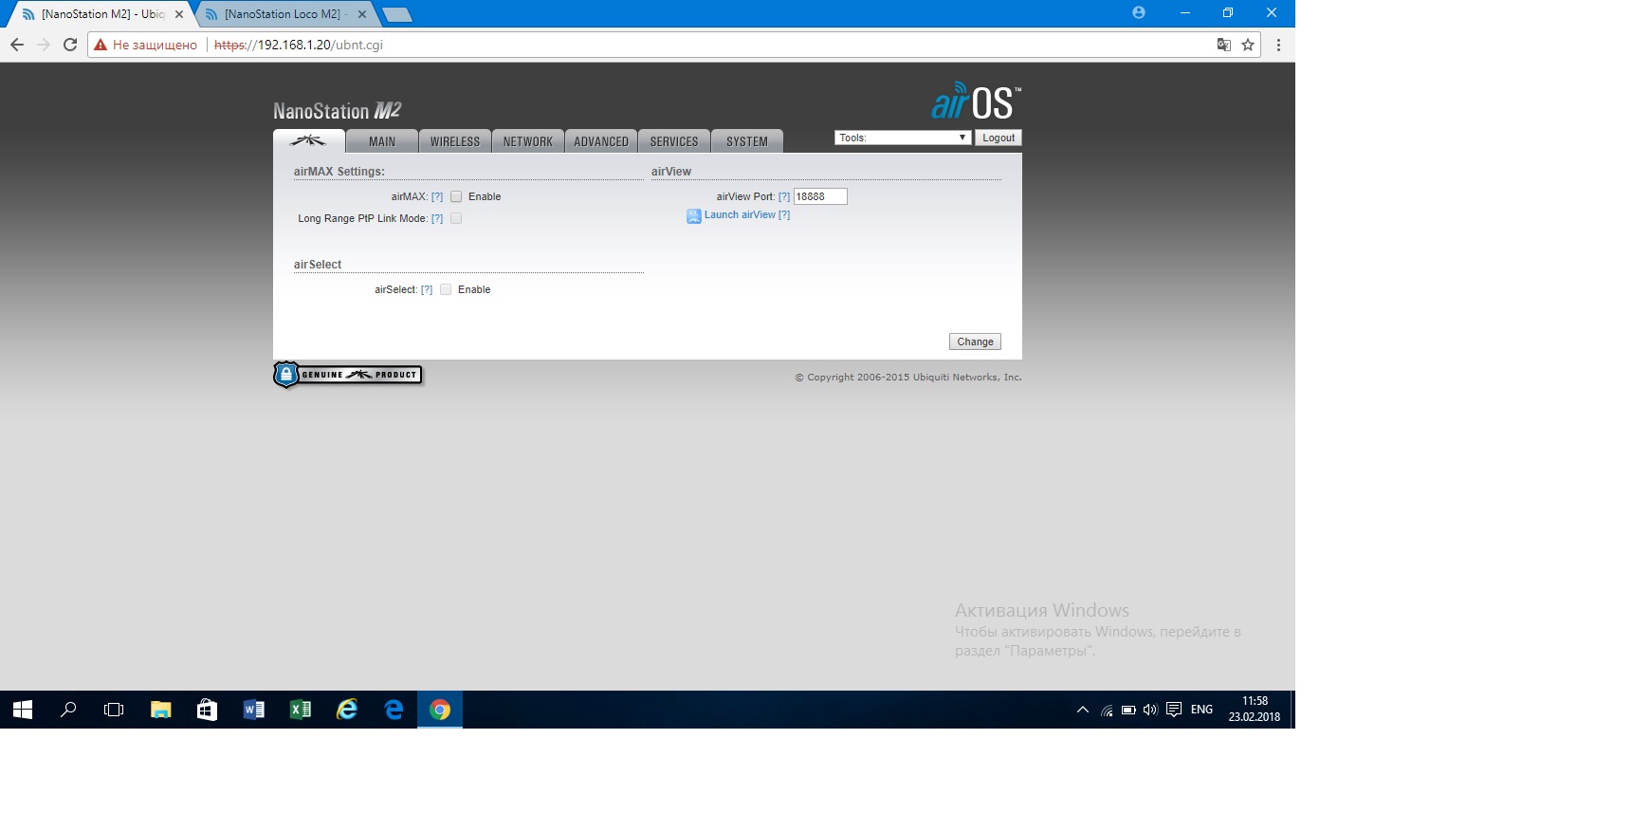
Task: Enable the airSelect checkbox
Action: [x=446, y=289]
